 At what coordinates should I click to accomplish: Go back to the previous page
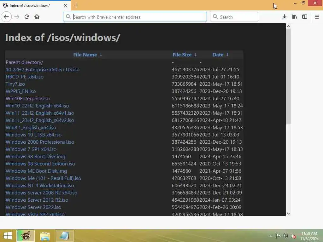[6, 17]
